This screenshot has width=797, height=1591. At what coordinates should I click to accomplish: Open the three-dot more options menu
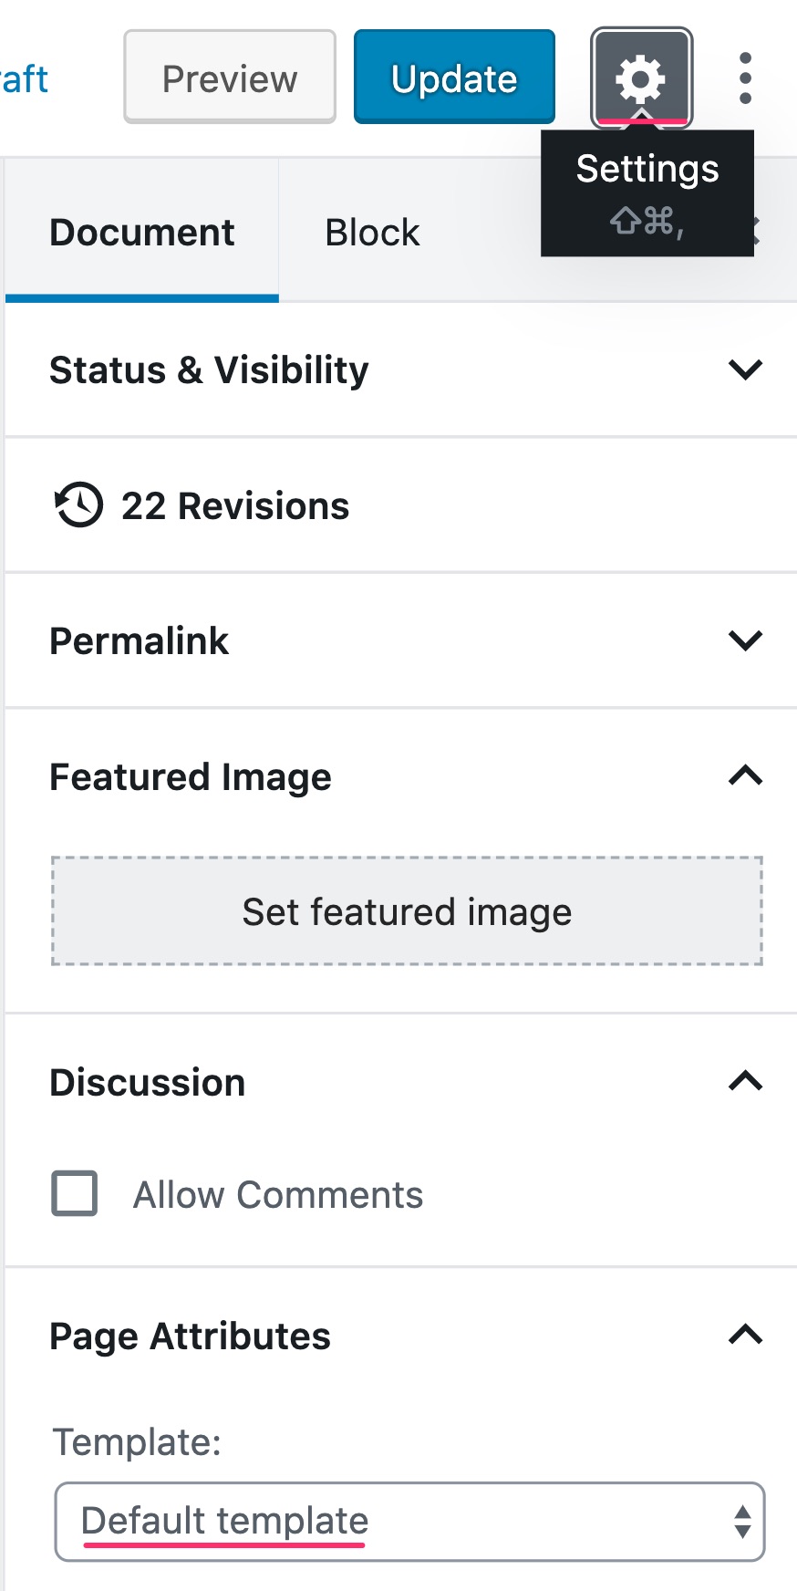pos(745,78)
